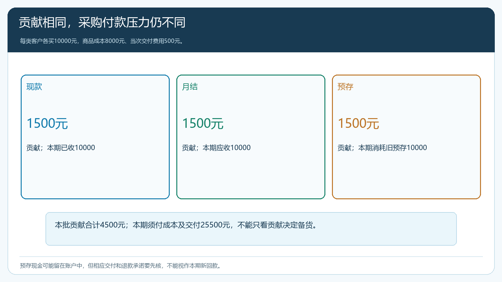Click the title 贡献相同，采购付款压力仍不同
Image resolution: width=502 pixels, height=282 pixels.
click(x=102, y=23)
